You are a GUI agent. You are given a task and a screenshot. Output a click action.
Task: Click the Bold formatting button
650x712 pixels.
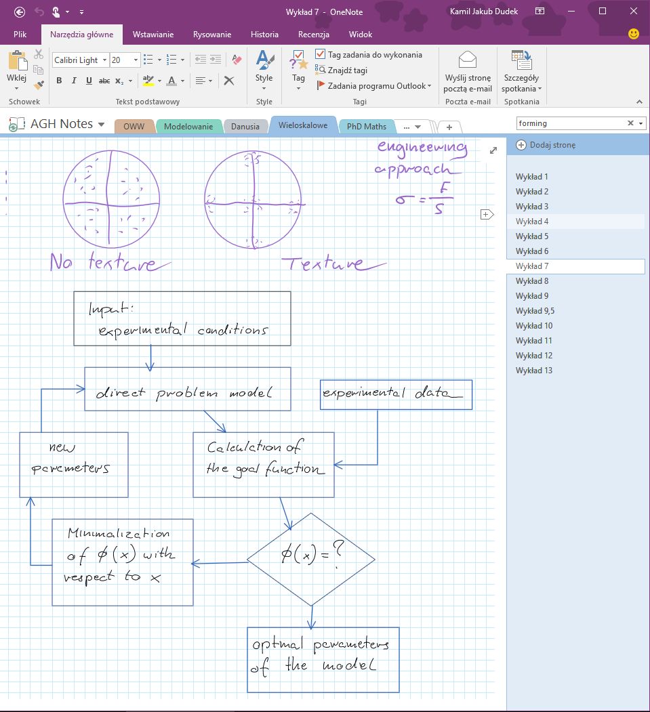(x=59, y=81)
